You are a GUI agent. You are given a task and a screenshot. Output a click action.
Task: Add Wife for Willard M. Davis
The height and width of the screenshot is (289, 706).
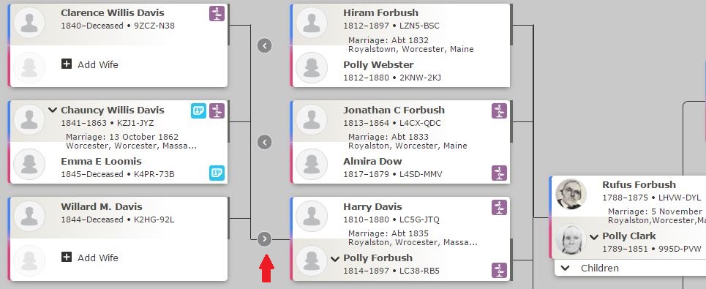click(90, 258)
